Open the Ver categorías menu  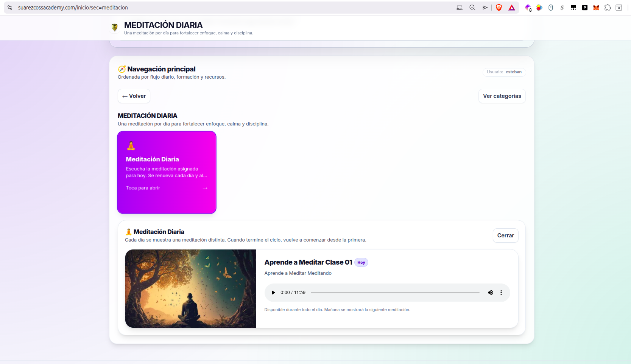tap(502, 96)
